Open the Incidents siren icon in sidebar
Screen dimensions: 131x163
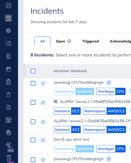(8, 18)
